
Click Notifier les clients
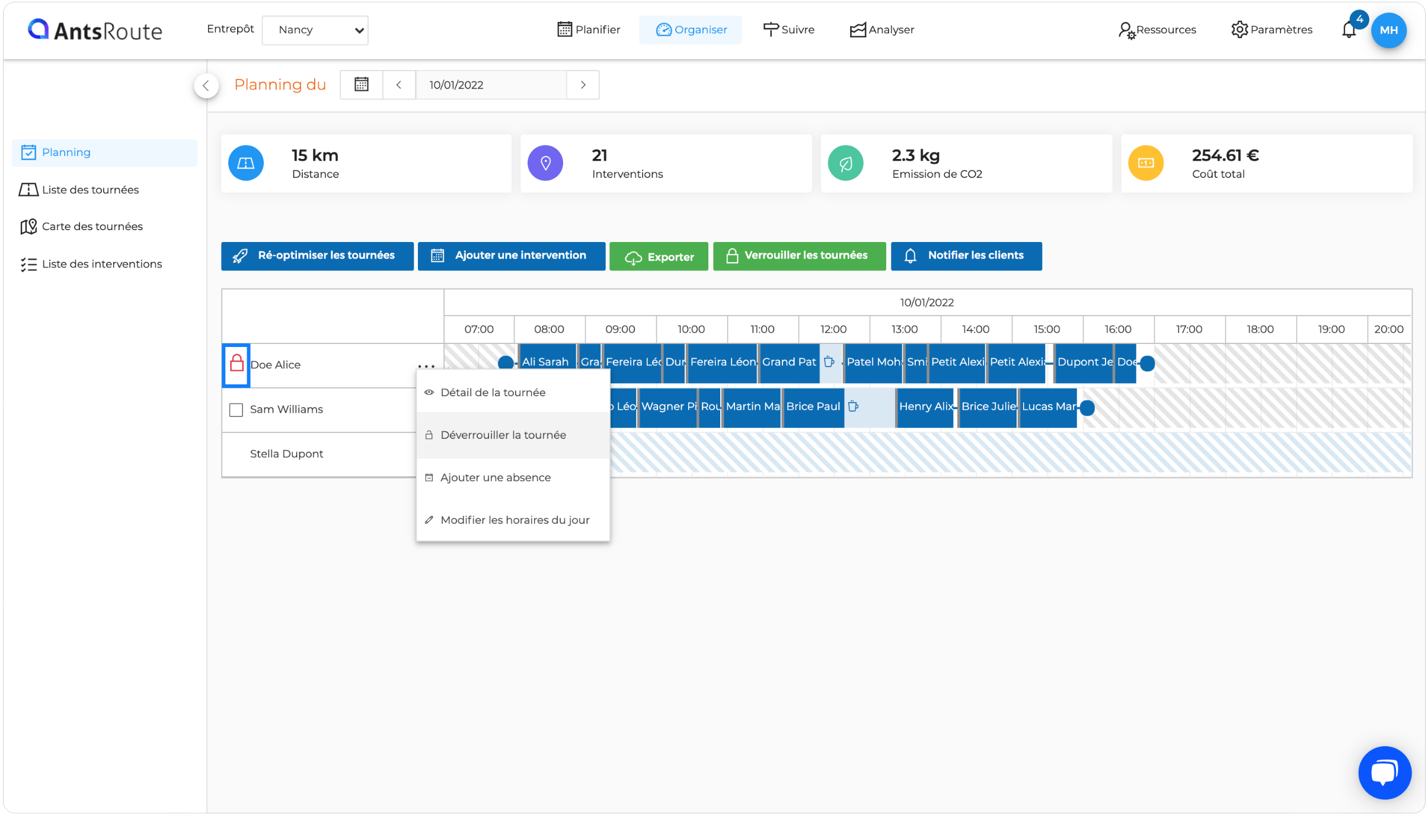pos(966,256)
